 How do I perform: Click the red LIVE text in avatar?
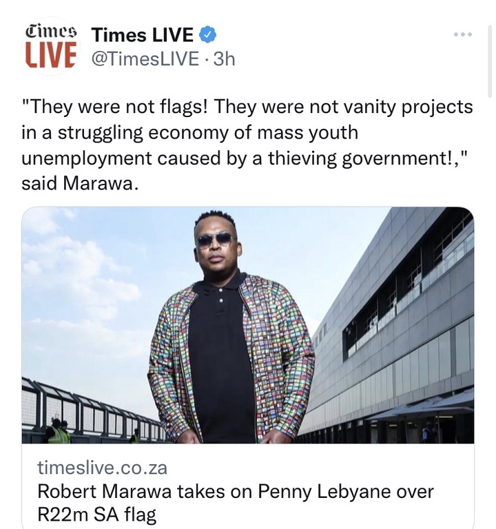click(x=50, y=55)
